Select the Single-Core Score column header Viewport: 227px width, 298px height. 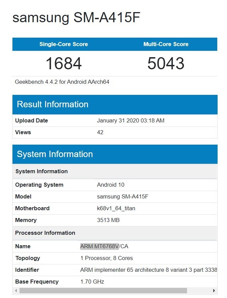[x=63, y=44]
